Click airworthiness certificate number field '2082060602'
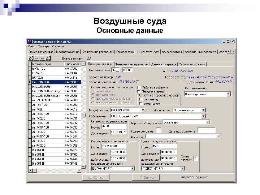 pyautogui.click(x=114, y=146)
